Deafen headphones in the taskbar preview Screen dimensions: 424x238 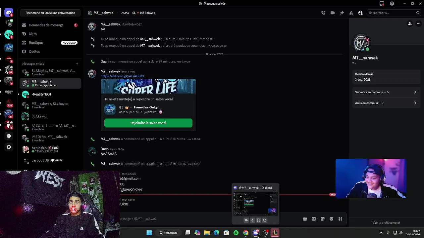259,220
